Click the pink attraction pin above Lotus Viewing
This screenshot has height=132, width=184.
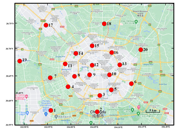pyautogui.click(x=139, y=107)
